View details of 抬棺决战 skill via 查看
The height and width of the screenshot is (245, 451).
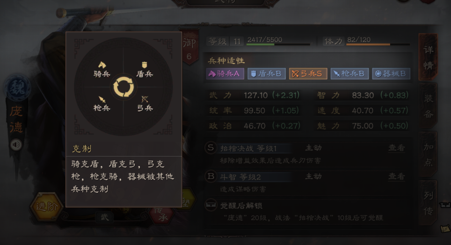click(x=397, y=148)
